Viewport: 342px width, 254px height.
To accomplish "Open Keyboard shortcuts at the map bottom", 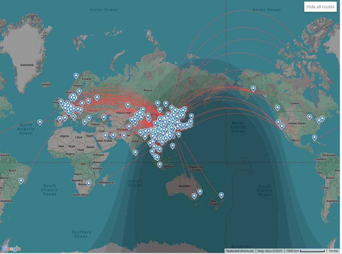I will click(x=240, y=251).
